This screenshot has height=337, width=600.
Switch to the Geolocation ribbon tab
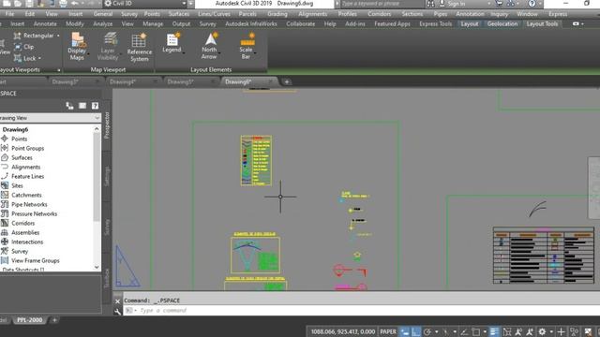[502, 23]
